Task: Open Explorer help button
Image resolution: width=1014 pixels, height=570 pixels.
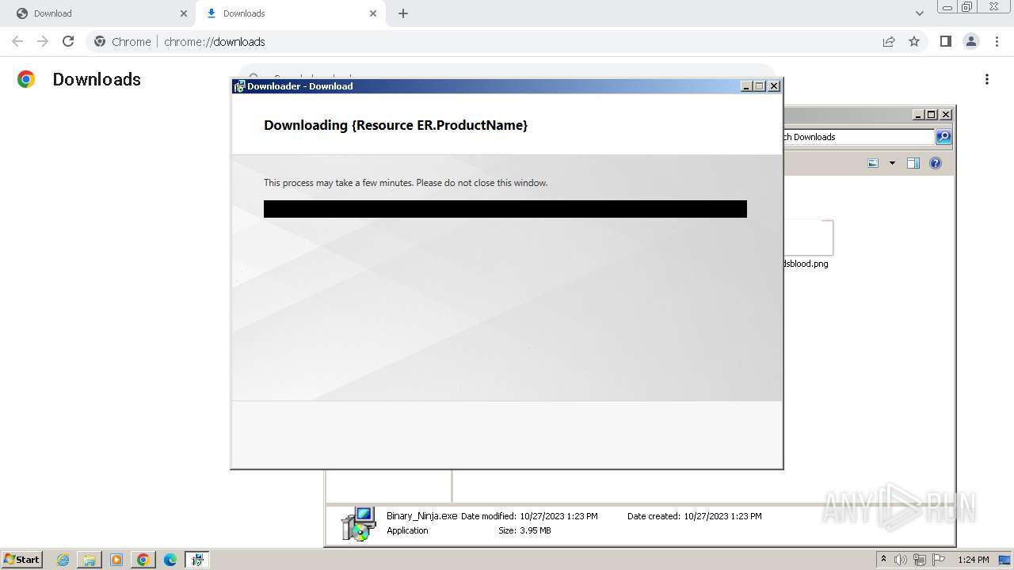Action: coord(936,163)
